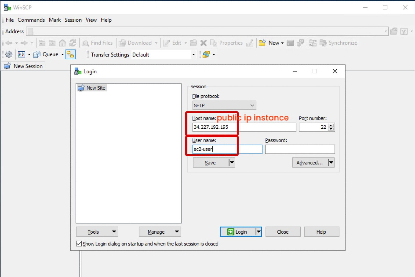
Task: Click the rename icon after Properties
Action: point(250,43)
